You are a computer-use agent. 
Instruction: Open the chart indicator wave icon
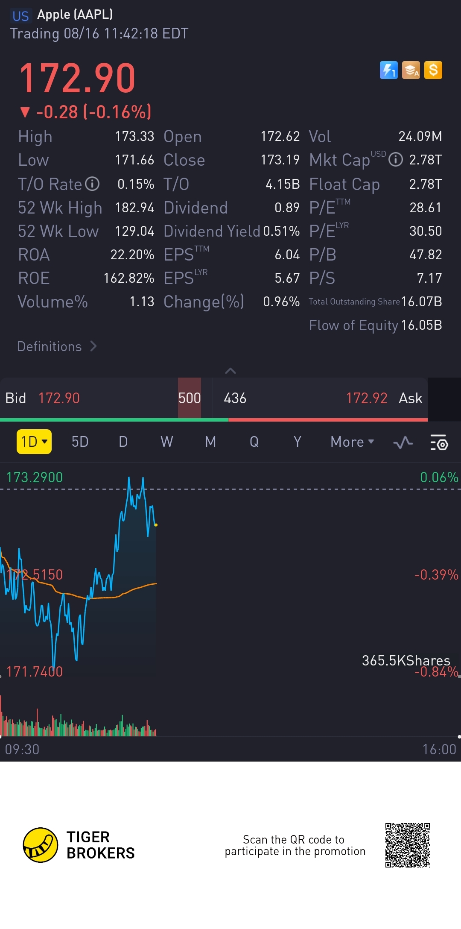pyautogui.click(x=403, y=442)
